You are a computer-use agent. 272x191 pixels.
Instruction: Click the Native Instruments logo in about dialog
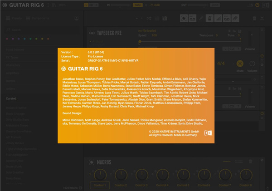pyautogui.click(x=208, y=133)
